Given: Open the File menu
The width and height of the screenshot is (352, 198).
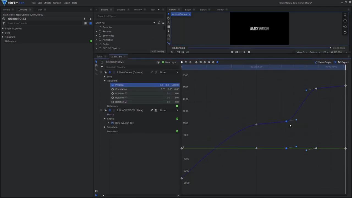Looking at the screenshot, I should 34,3.
